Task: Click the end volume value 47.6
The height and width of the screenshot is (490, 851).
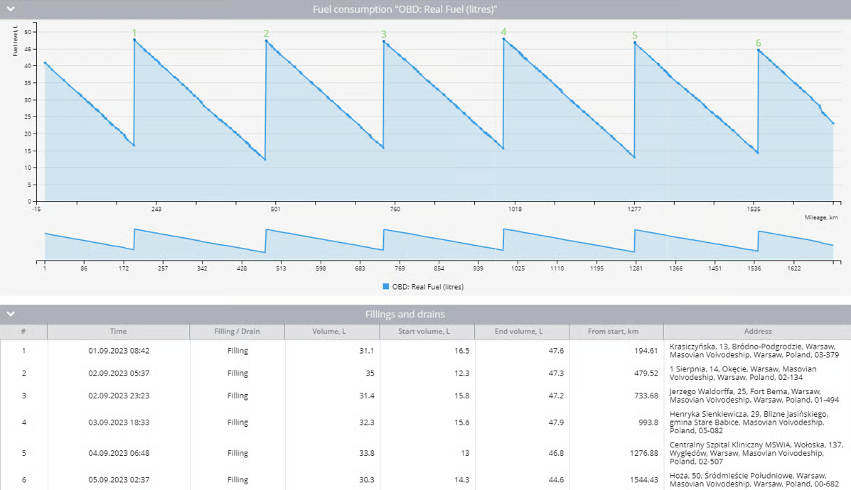Action: [x=556, y=351]
